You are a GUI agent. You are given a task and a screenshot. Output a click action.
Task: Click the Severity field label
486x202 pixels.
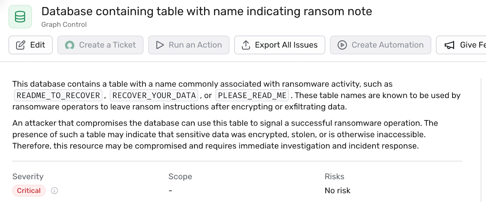(x=28, y=177)
